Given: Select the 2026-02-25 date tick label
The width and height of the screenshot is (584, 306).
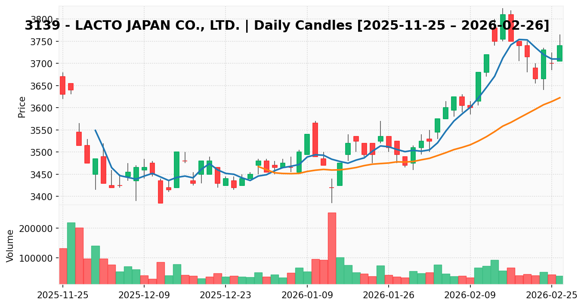Looking at the screenshot, I should tap(551, 295).
